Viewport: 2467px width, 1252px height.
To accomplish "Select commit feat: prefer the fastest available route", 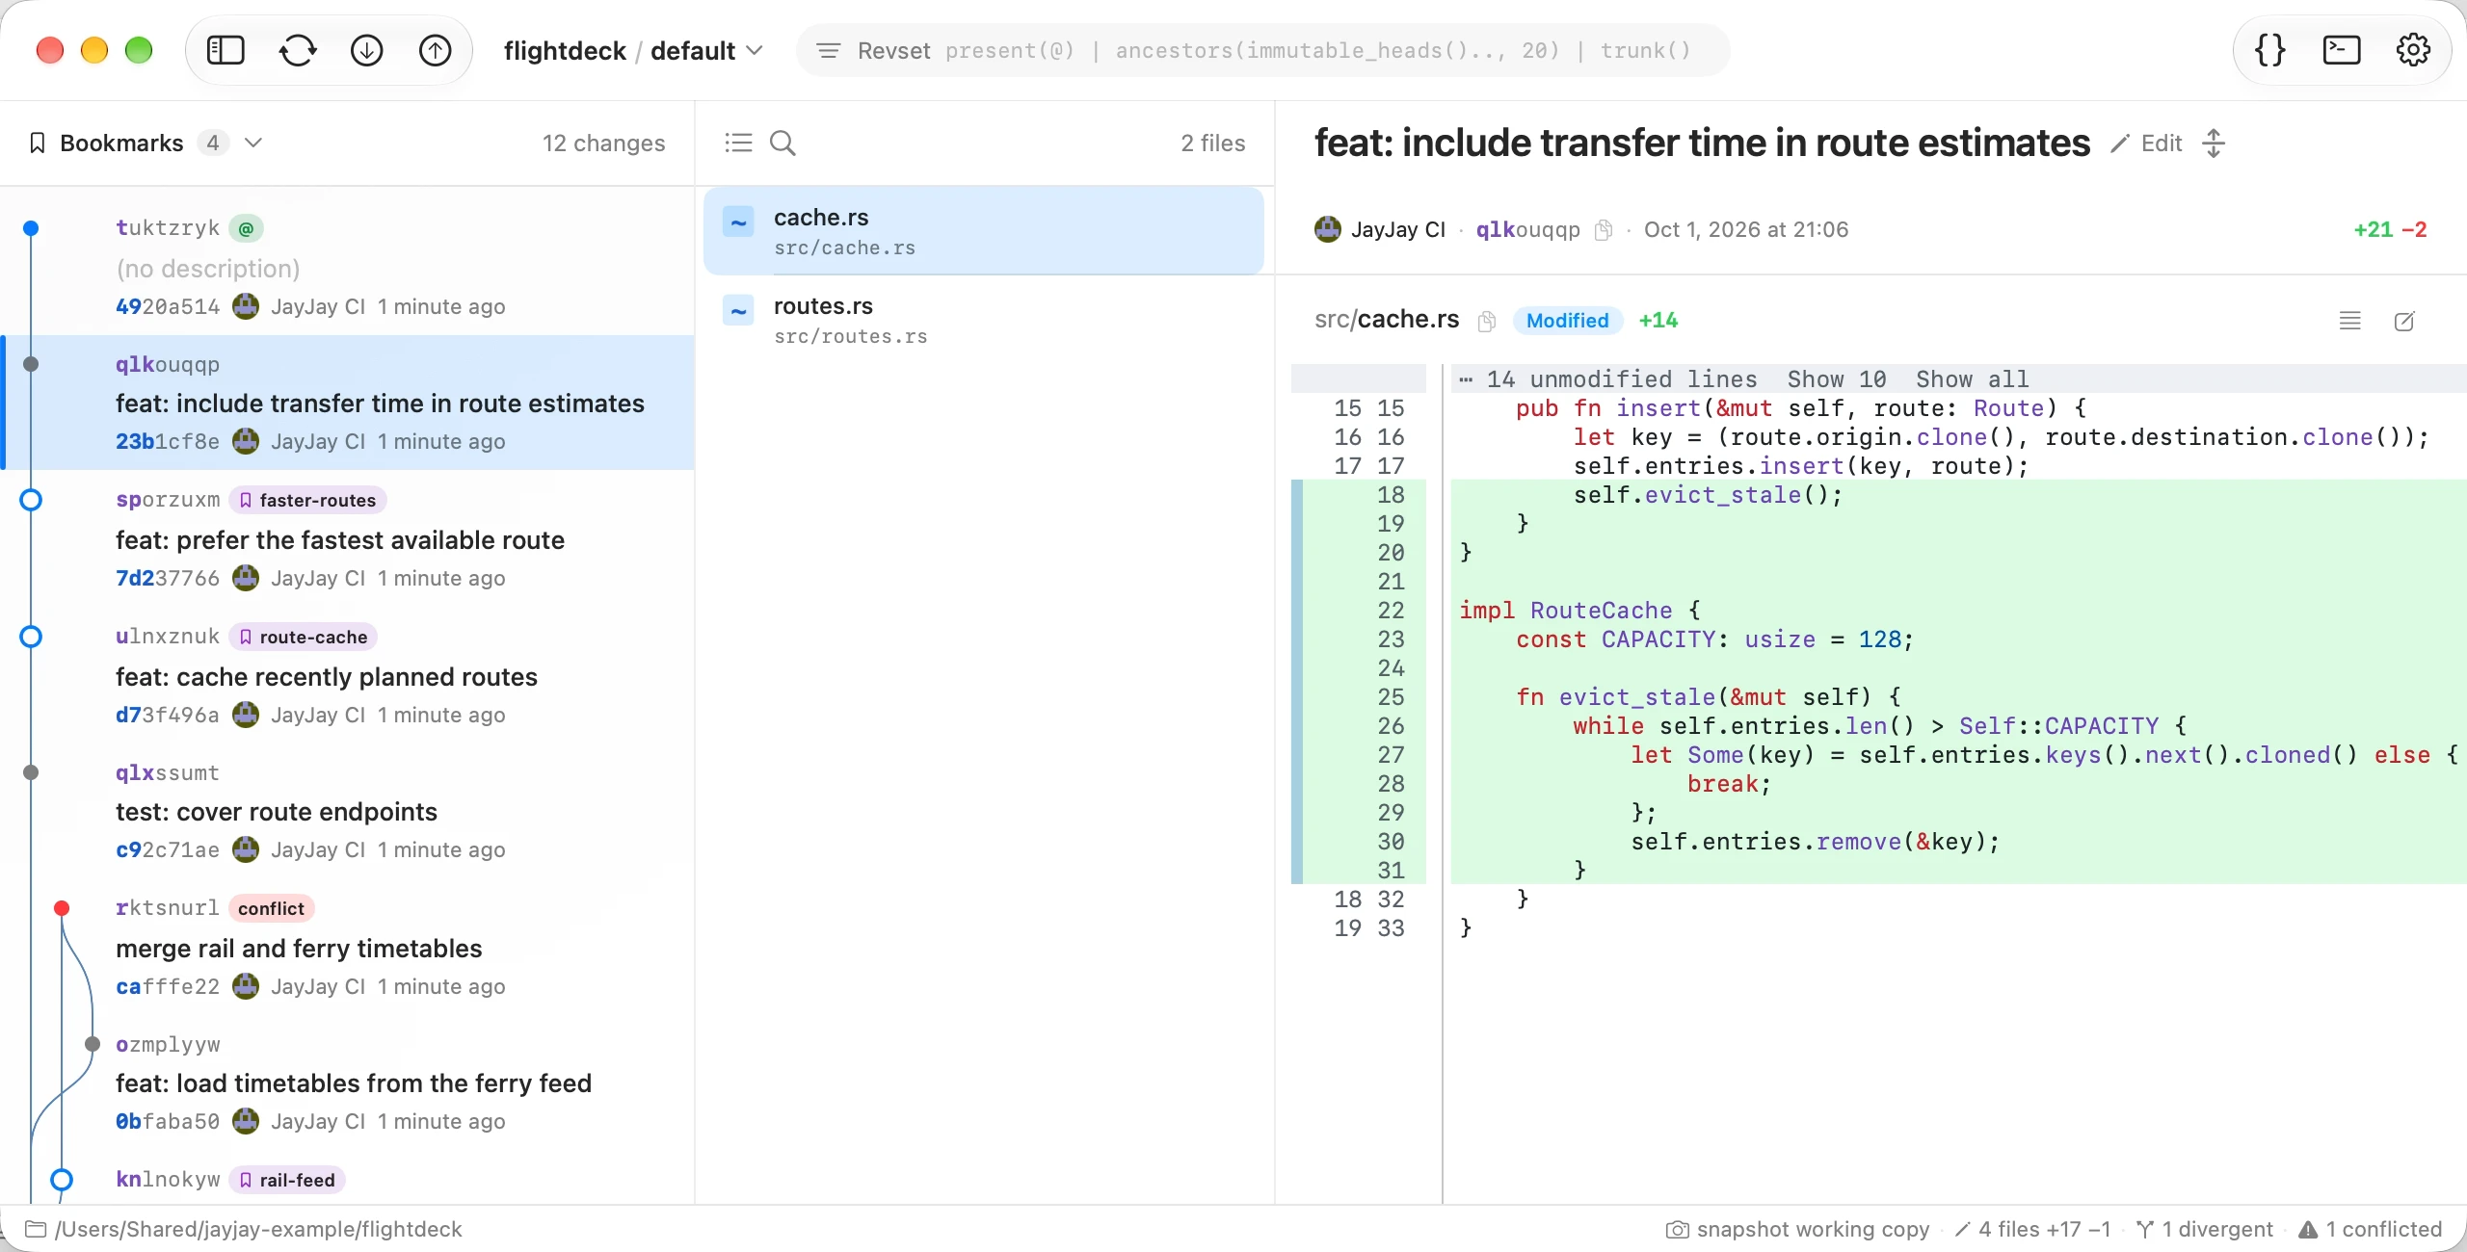I will click(347, 538).
